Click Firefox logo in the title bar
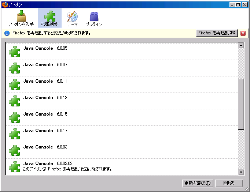This screenshot has height=192, width=250. click(5, 5)
